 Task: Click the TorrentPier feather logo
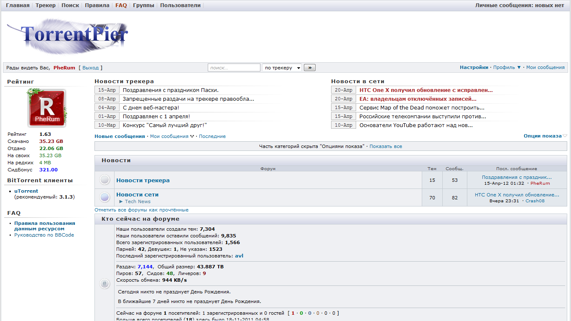click(x=68, y=36)
